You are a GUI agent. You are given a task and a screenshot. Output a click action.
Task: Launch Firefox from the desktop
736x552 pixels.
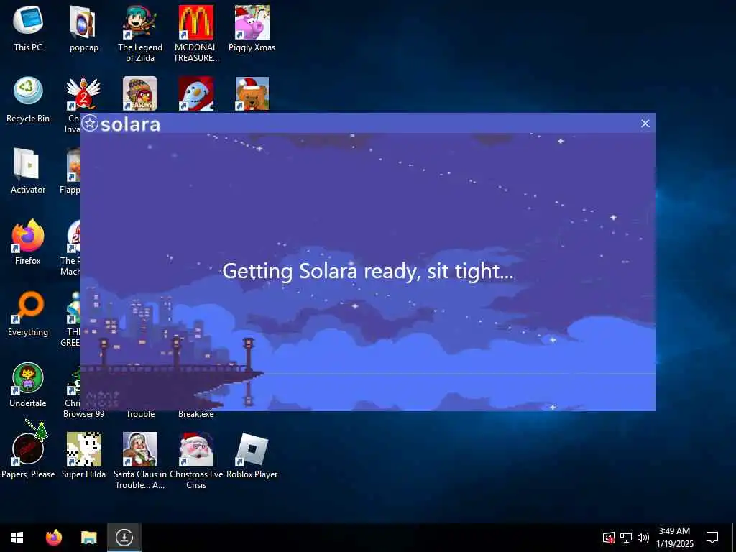click(x=28, y=242)
